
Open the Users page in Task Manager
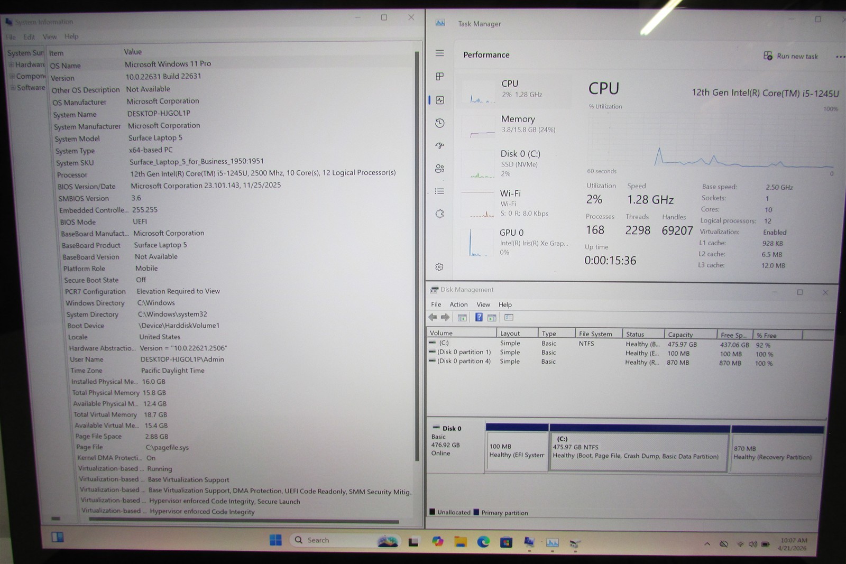[439, 169]
